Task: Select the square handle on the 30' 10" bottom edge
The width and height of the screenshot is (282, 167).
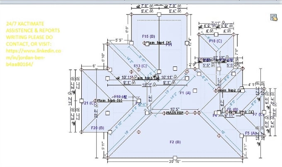Action: click(x=175, y=158)
